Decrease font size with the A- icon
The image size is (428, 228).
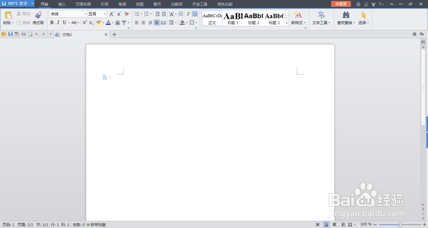(119, 14)
